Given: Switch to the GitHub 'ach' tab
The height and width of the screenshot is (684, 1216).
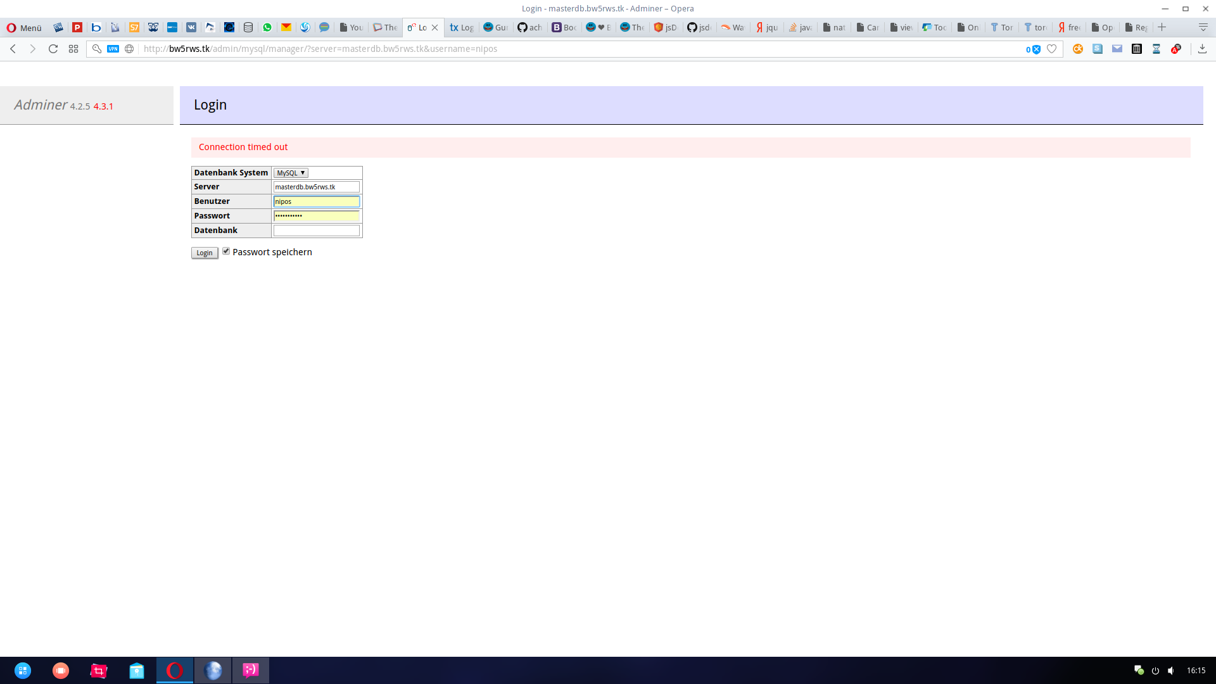Looking at the screenshot, I should tap(529, 27).
